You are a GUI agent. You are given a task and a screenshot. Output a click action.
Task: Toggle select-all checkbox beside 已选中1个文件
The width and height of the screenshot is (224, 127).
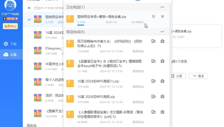[29, 8]
